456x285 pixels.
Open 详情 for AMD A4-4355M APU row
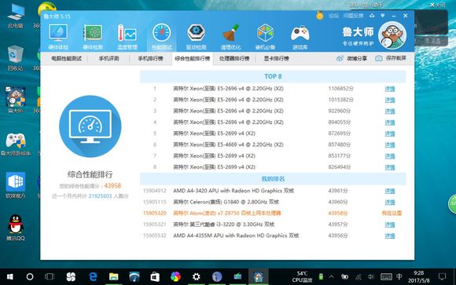click(390, 236)
